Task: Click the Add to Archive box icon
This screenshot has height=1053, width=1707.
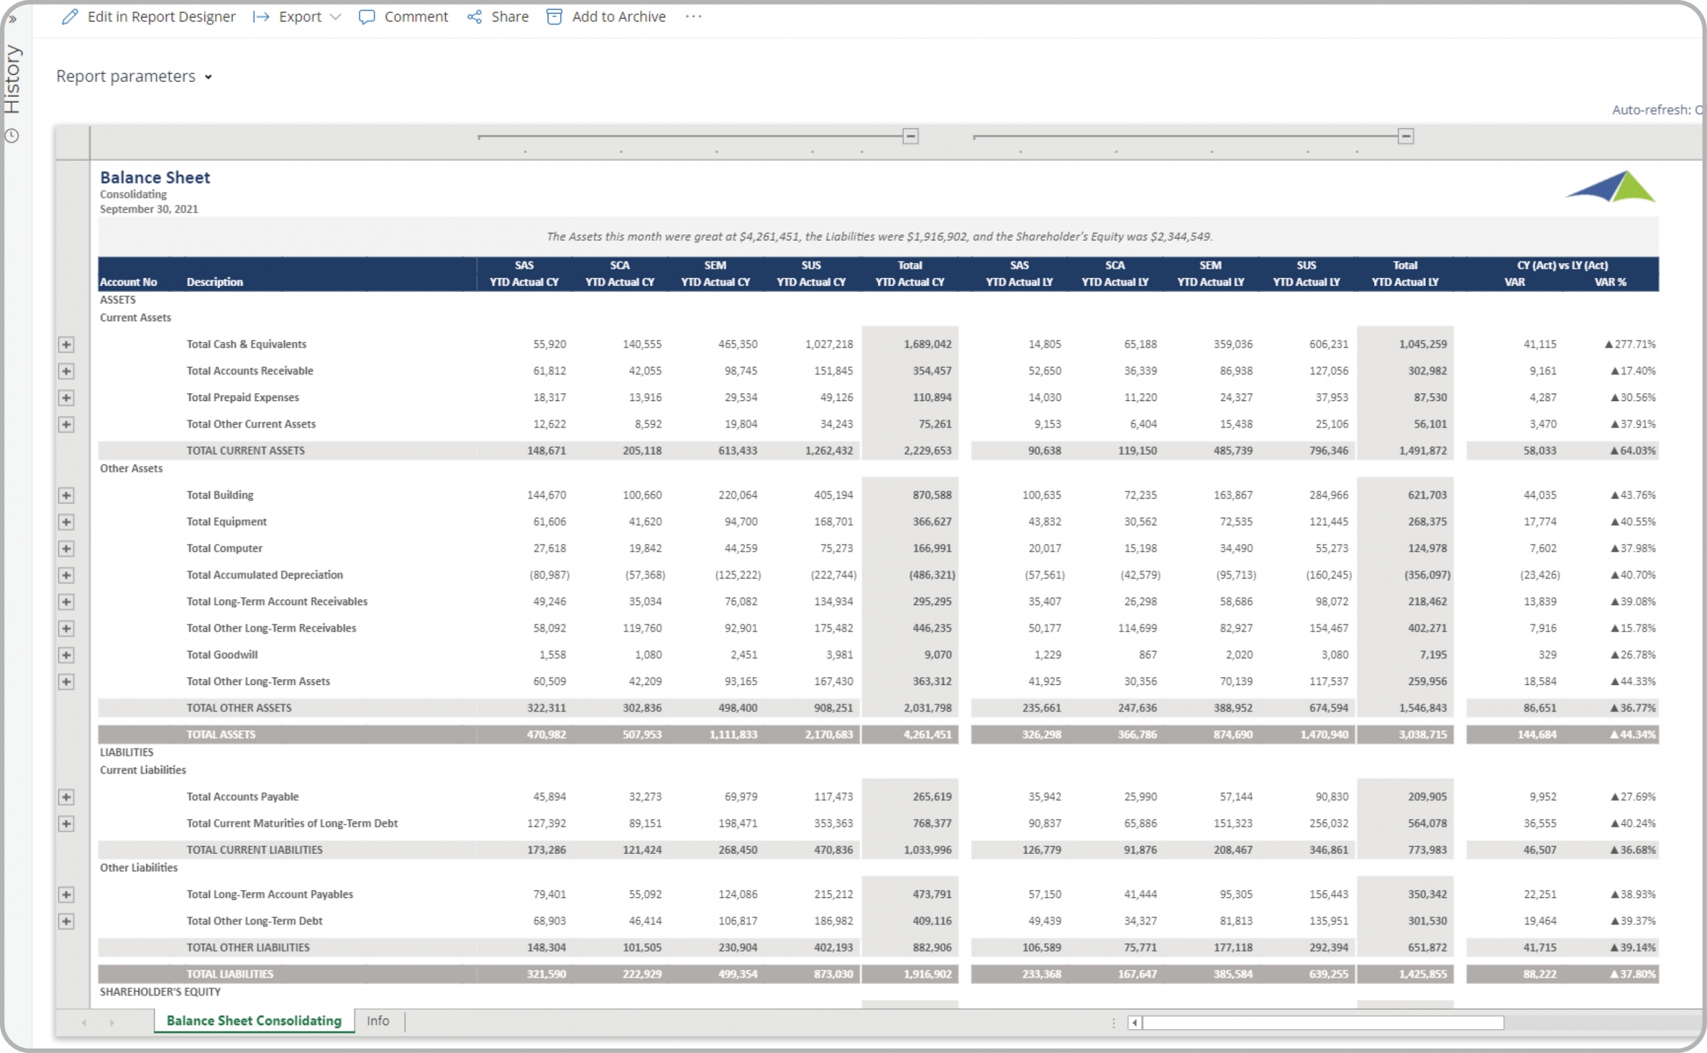Action: click(x=554, y=17)
